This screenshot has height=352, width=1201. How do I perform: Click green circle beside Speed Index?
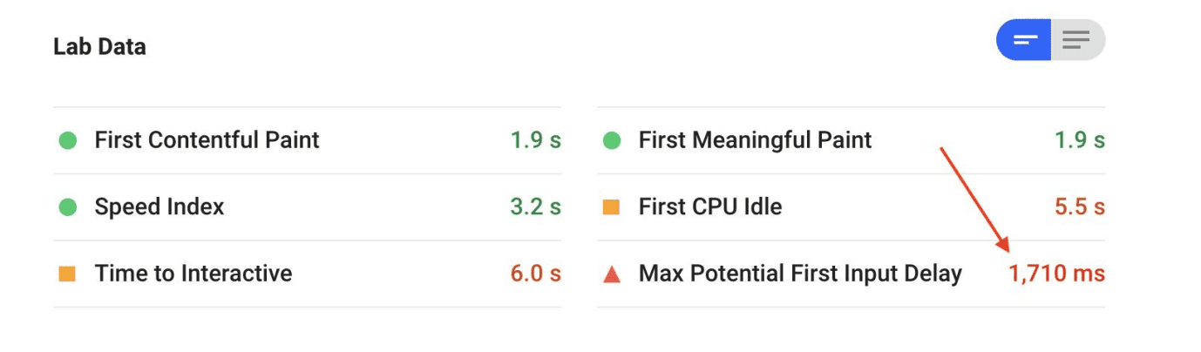[67, 207]
